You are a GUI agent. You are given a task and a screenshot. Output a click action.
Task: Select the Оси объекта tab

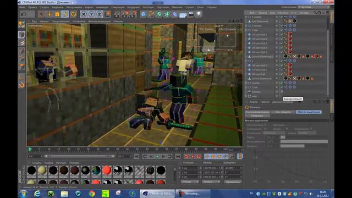tap(283, 112)
